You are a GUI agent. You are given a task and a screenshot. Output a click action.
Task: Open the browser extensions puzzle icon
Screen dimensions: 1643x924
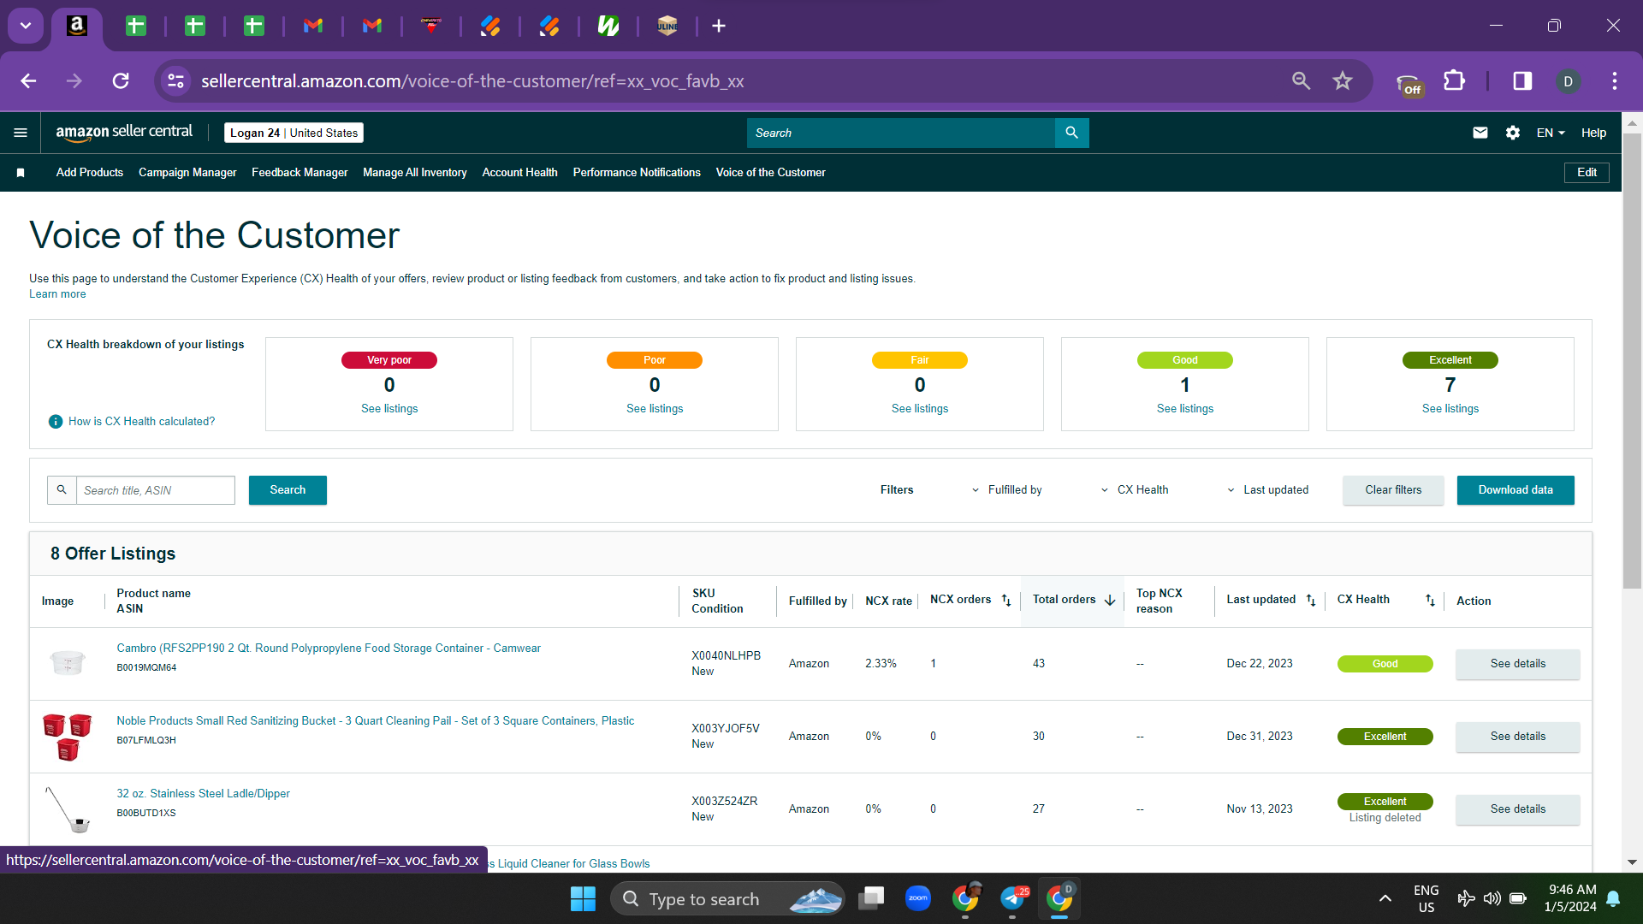coord(1454,81)
